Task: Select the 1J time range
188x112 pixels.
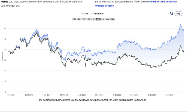Action: [x=89, y=19]
